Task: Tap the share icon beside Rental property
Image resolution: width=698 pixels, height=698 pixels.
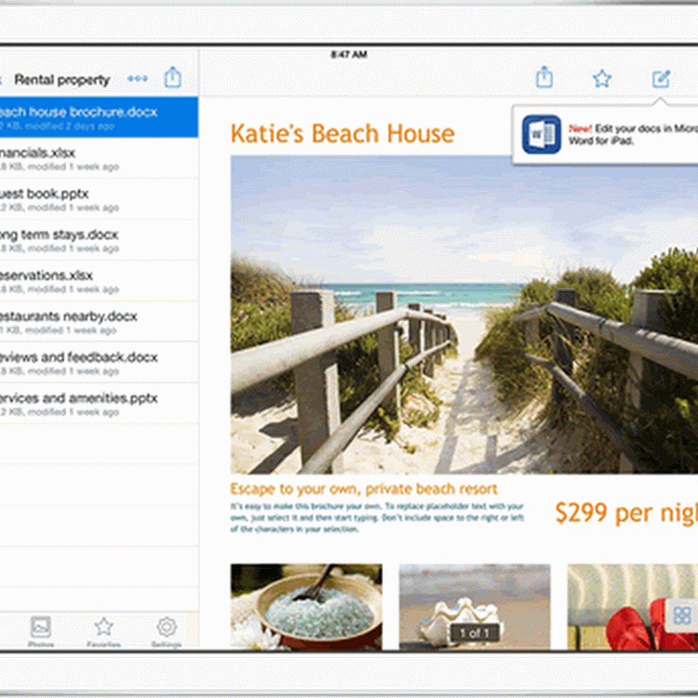Action: point(173,78)
